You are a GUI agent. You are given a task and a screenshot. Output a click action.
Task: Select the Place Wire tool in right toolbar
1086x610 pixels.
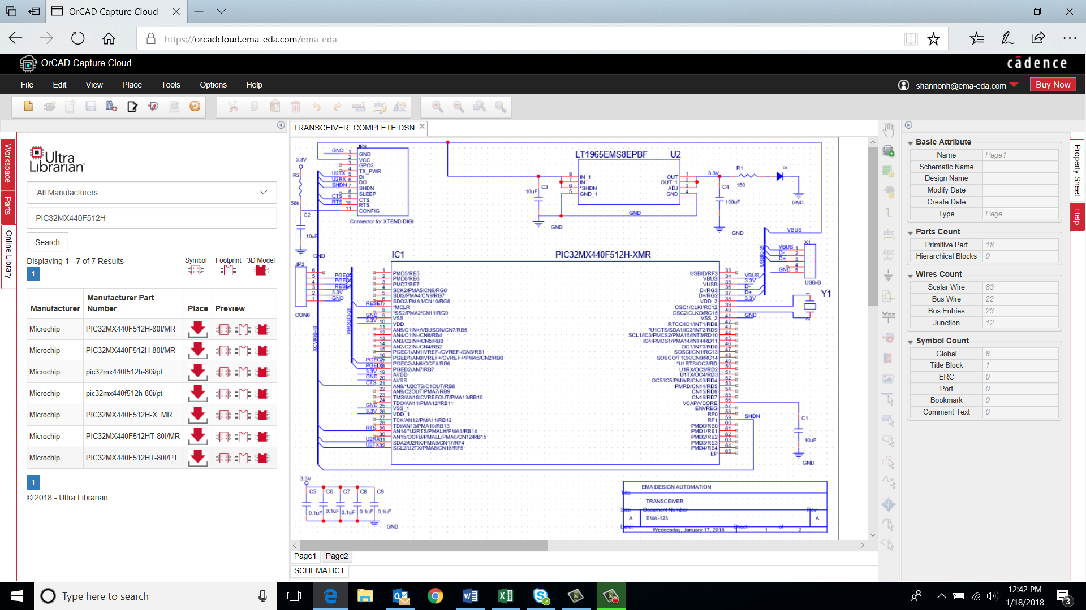(888, 213)
